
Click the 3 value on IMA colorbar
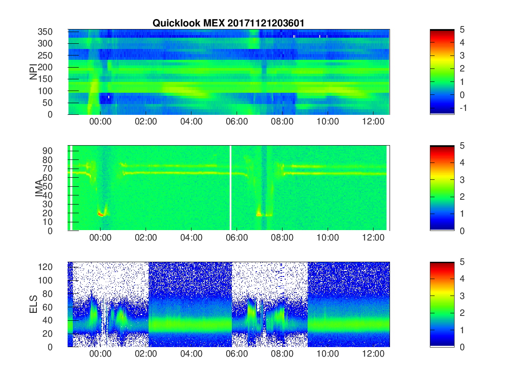[463, 179]
